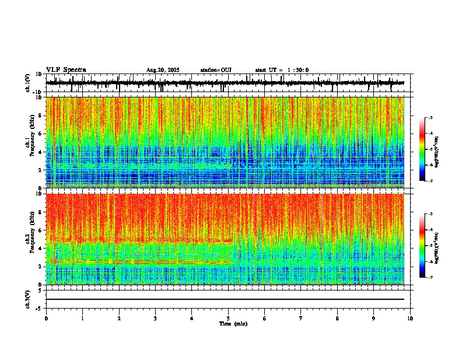Click the ch.1 "Frequency (kHz)" axis label

[x=32, y=135]
